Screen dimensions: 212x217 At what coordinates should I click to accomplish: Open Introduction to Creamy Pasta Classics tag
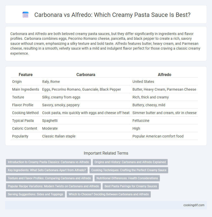[48, 162]
